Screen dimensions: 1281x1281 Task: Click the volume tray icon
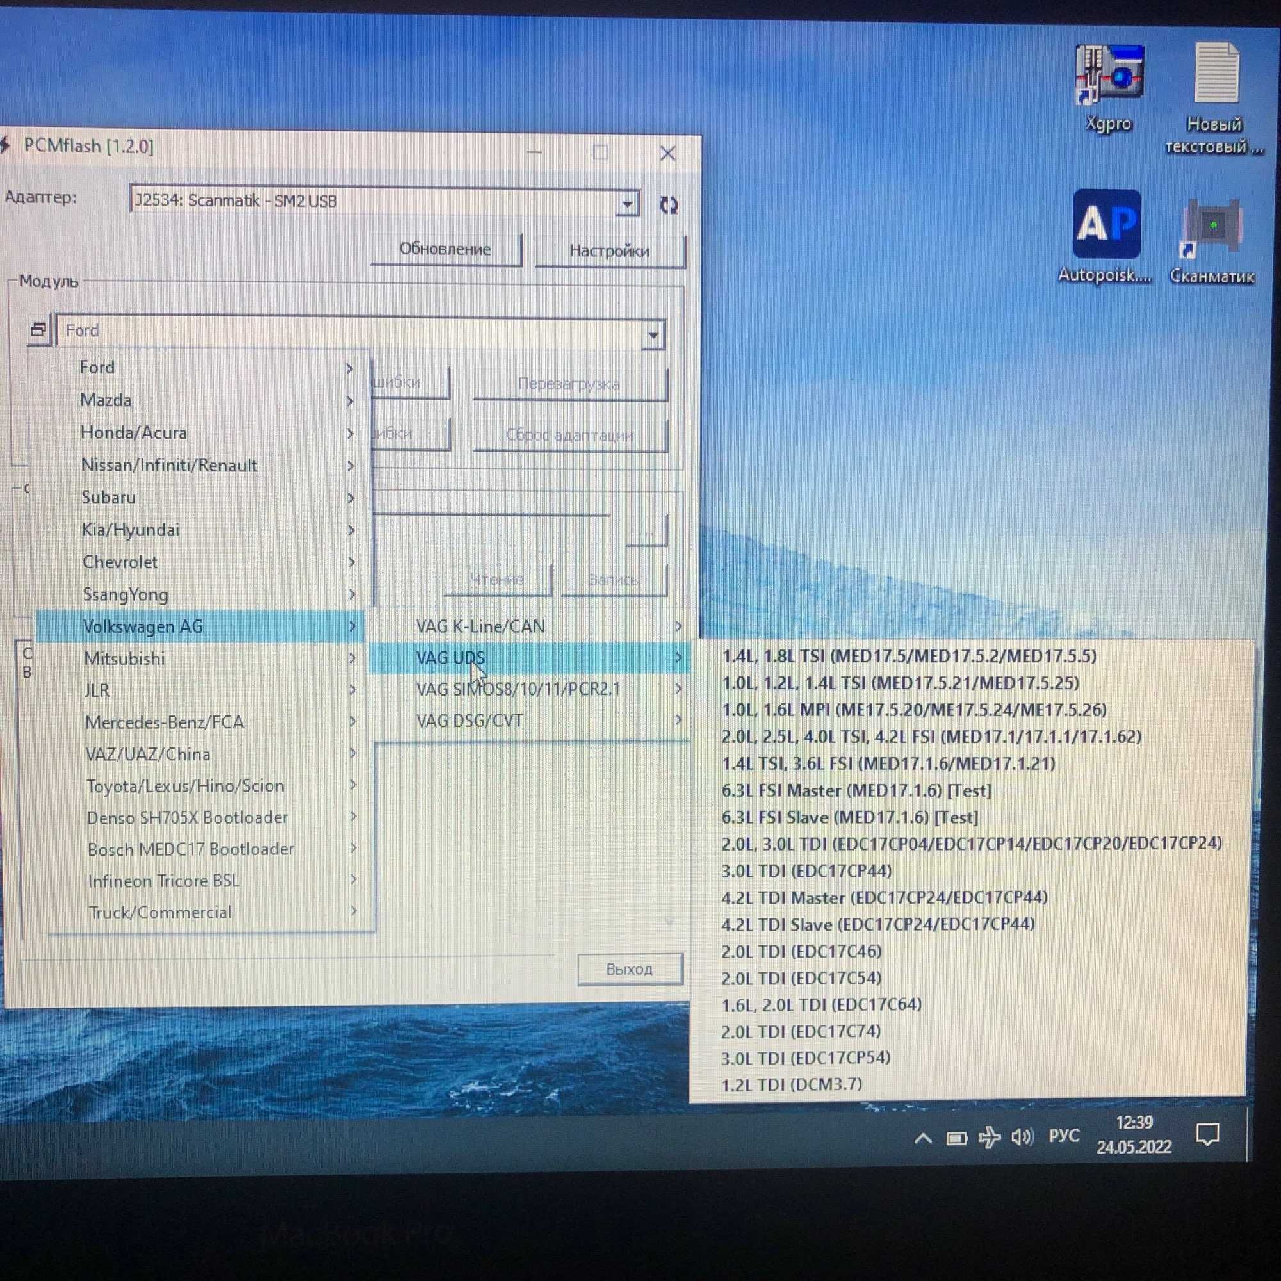point(1022,1138)
